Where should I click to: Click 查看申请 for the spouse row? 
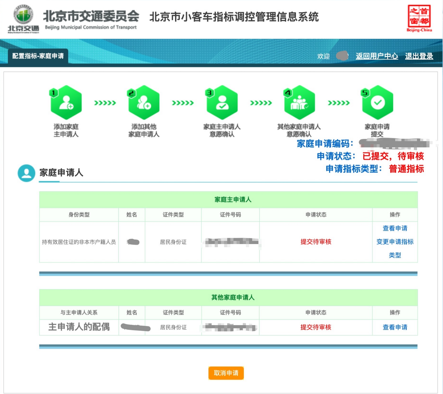(x=395, y=327)
